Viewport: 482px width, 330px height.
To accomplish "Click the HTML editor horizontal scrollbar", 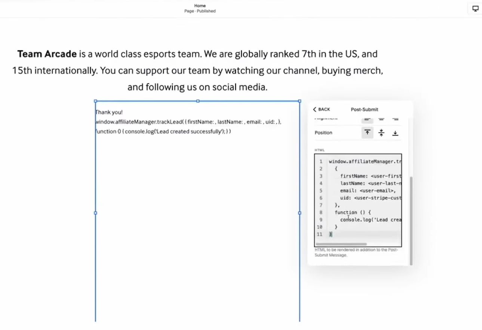I will tap(341, 244).
